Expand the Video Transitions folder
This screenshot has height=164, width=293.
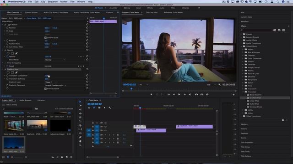click(241, 116)
